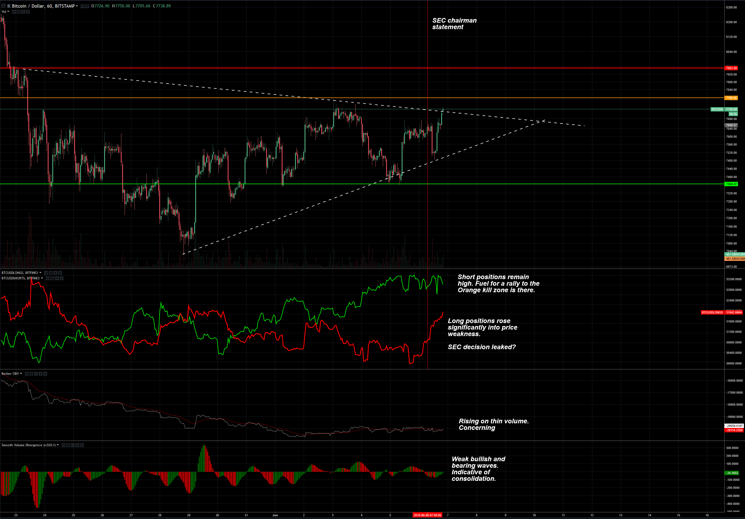Click the 2018-06-06 07:00:00 date marker

[x=427, y=515]
